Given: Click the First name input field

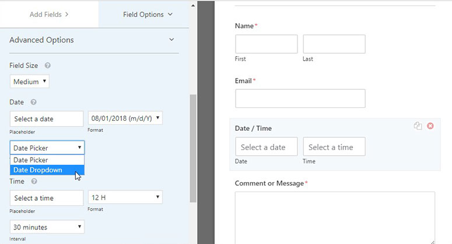Looking at the screenshot, I should tap(267, 44).
